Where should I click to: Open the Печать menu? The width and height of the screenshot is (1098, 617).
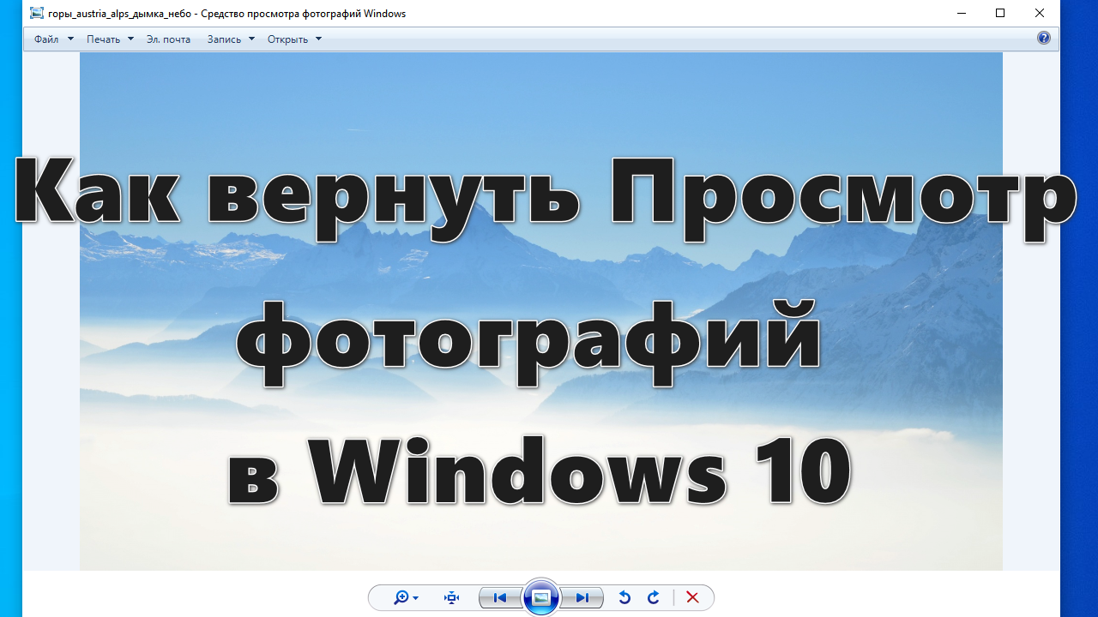[110, 39]
